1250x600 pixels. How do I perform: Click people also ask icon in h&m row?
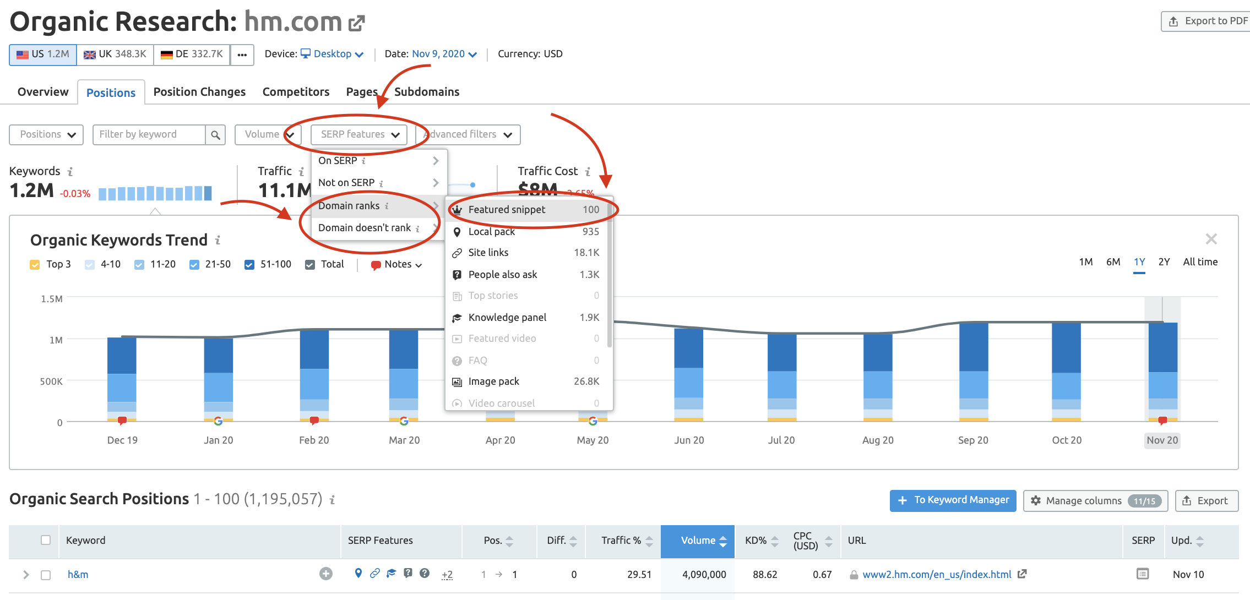[408, 574]
